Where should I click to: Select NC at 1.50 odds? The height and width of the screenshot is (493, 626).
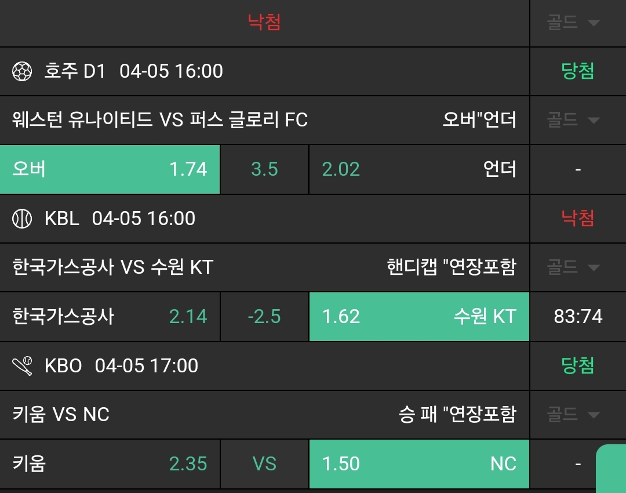418,464
